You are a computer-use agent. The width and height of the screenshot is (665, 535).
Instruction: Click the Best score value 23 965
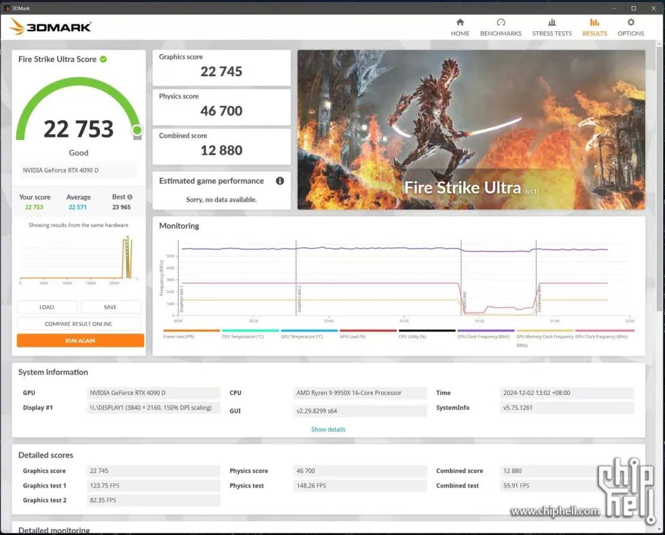122,207
